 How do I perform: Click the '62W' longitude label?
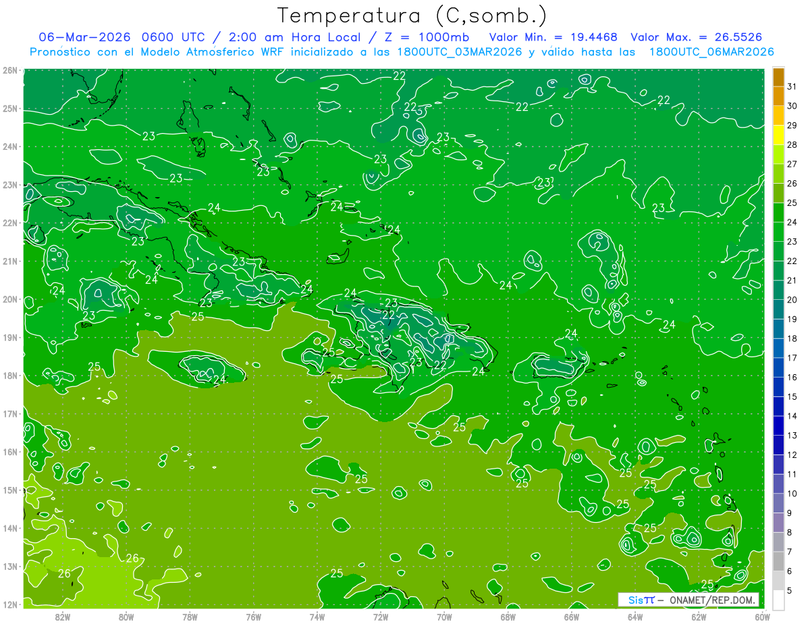[698, 617]
